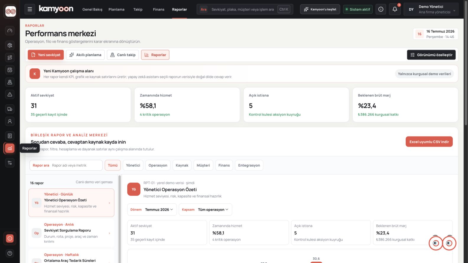
Task: Open the Dönem Temmuz 2026 dropdown
Action: point(152,210)
